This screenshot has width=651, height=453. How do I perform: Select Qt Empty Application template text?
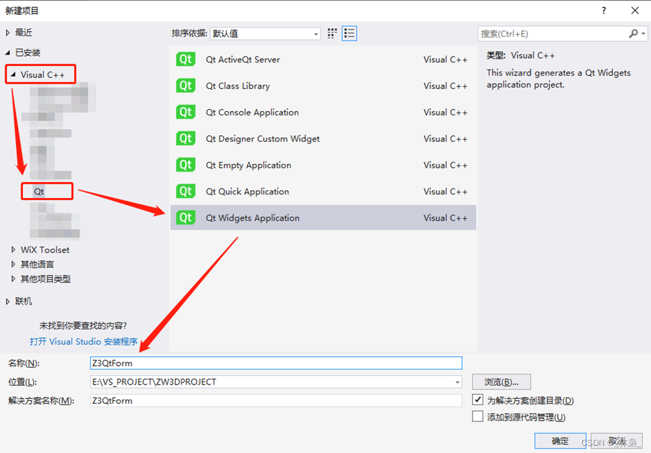coord(249,165)
